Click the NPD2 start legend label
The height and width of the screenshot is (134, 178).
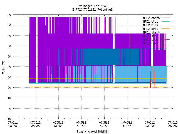[x=151, y=18]
